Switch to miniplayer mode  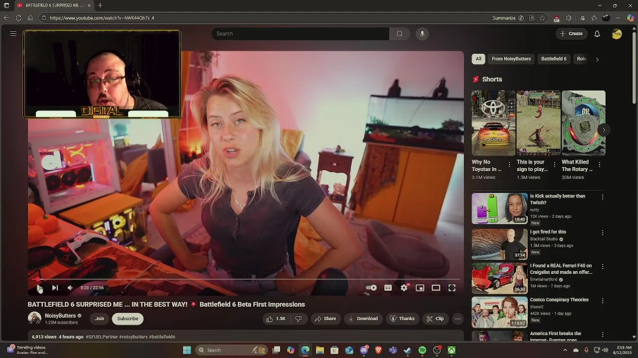[420, 288]
